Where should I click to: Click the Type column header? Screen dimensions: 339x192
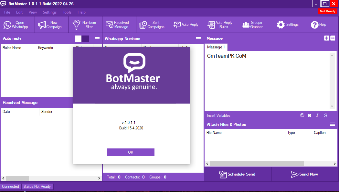[298, 133]
